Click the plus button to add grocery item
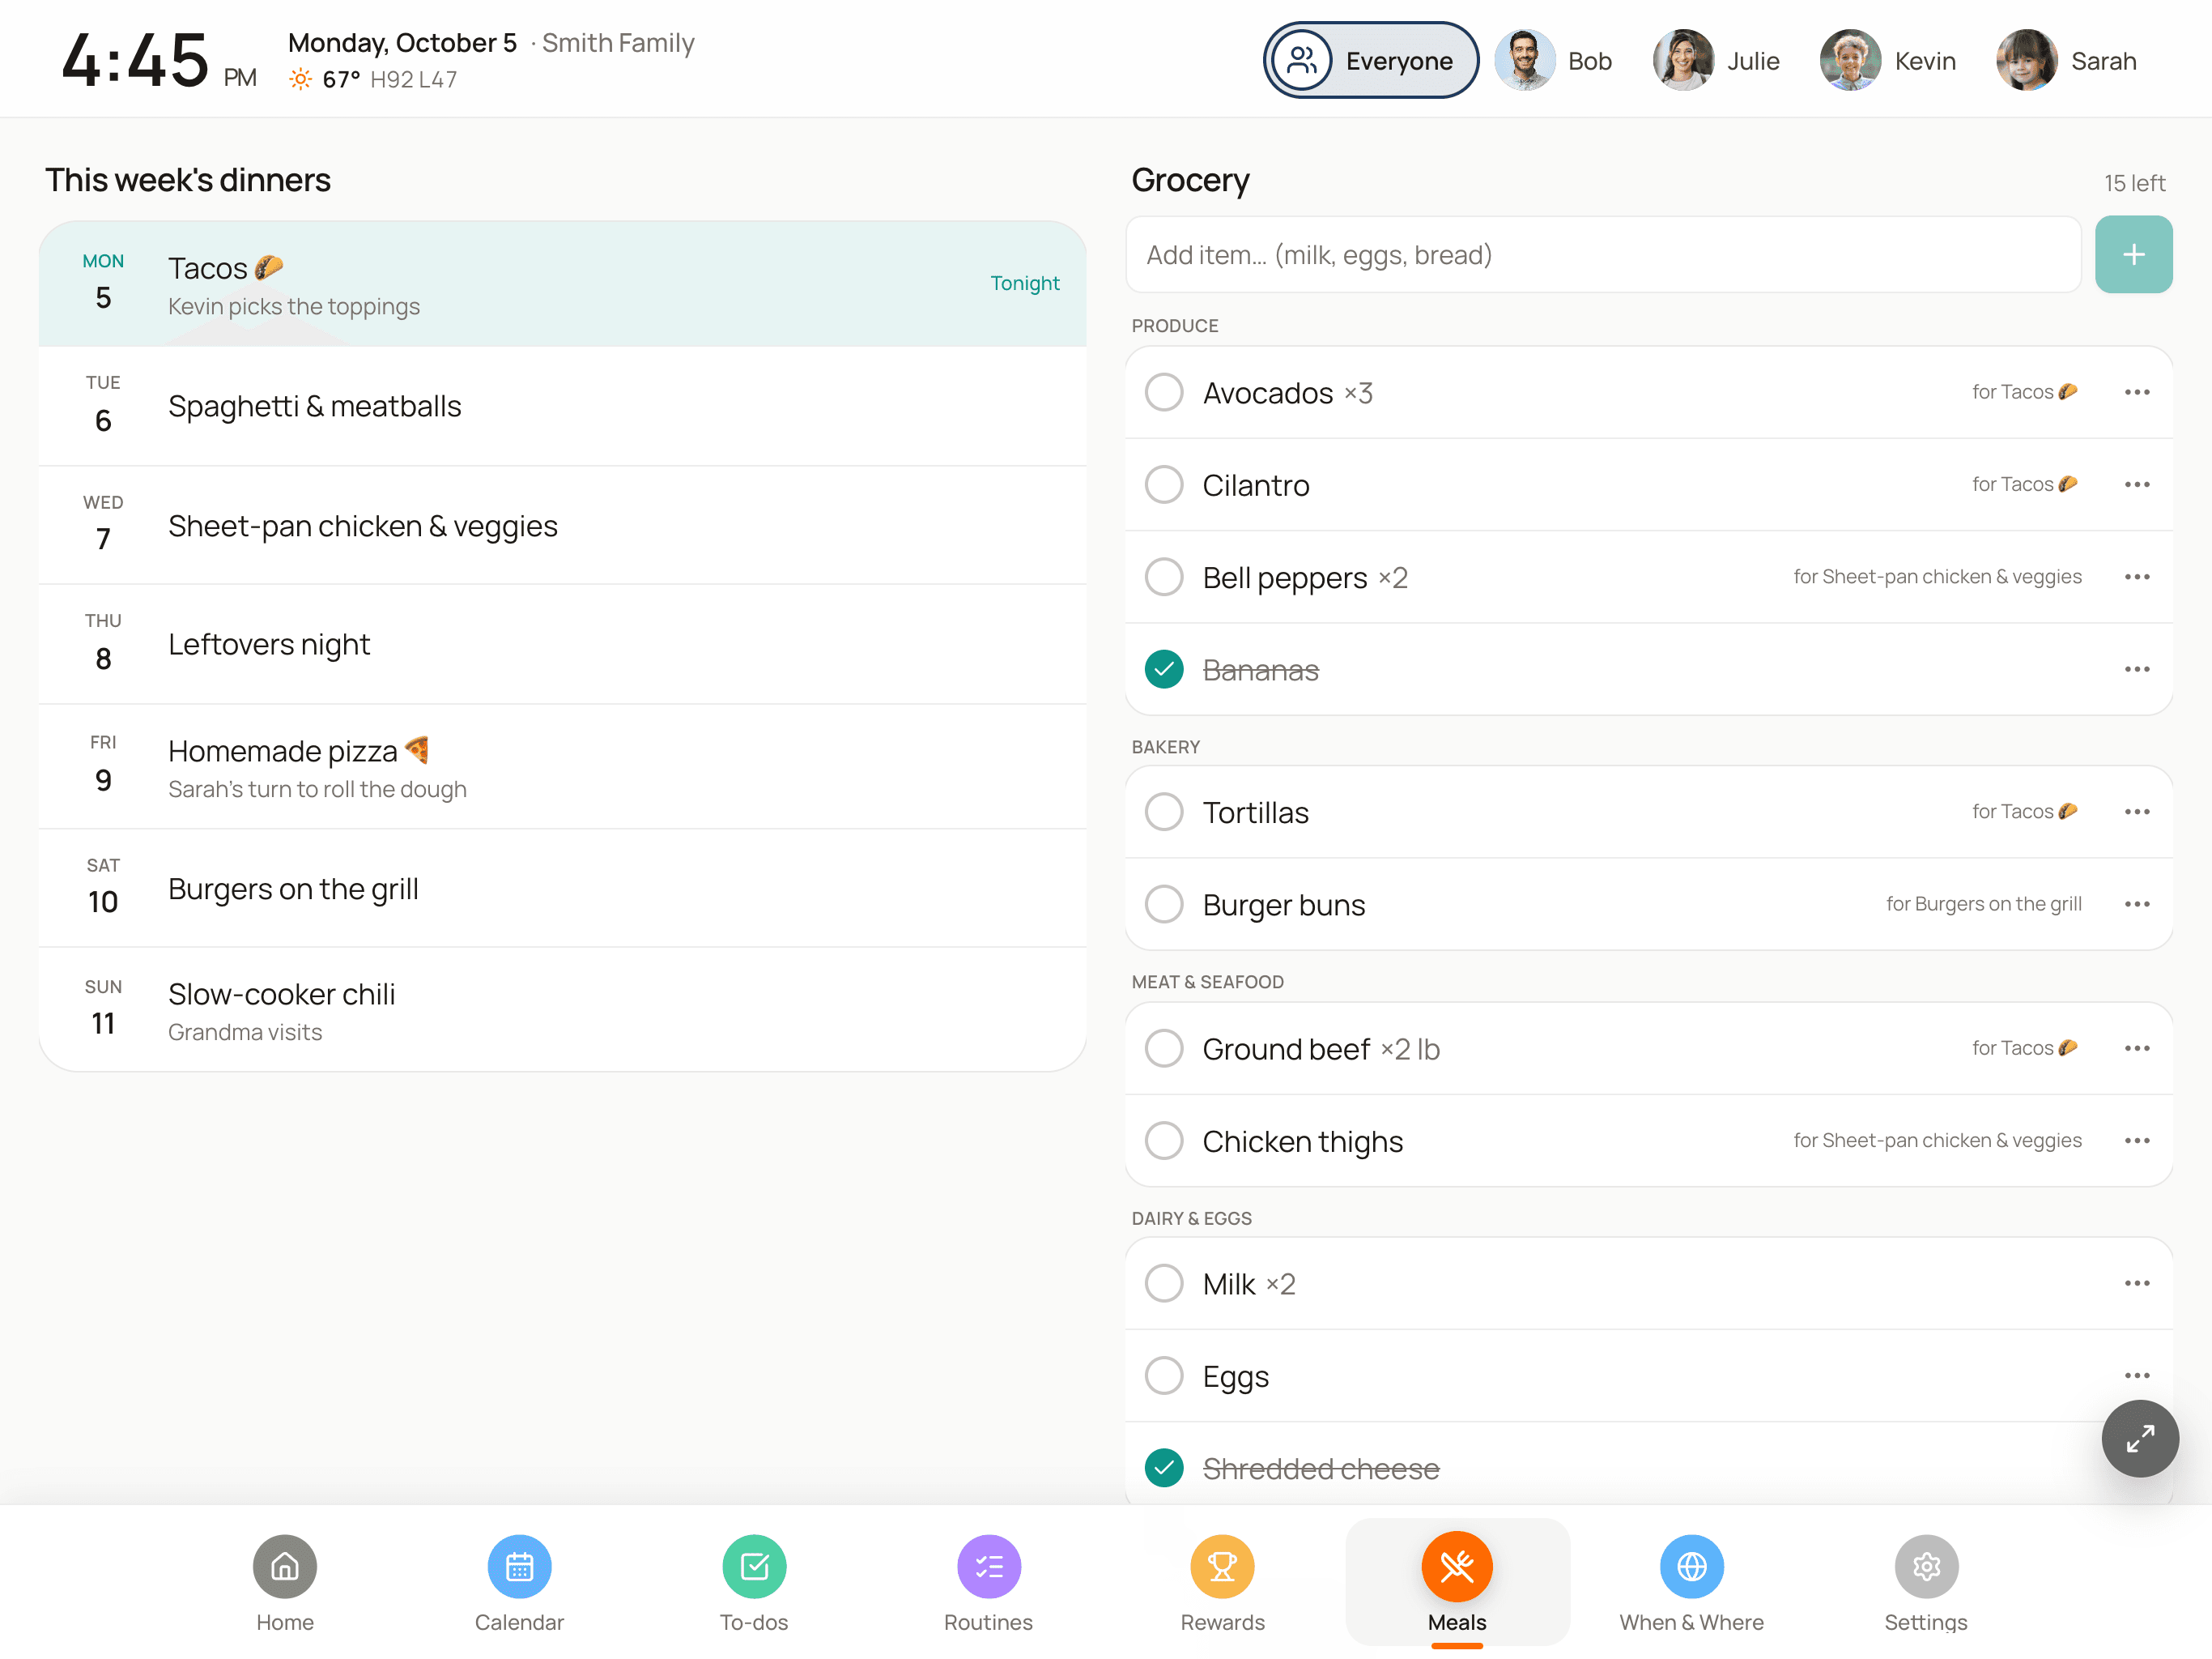Image resolution: width=2212 pixels, height=1659 pixels. coord(2133,254)
